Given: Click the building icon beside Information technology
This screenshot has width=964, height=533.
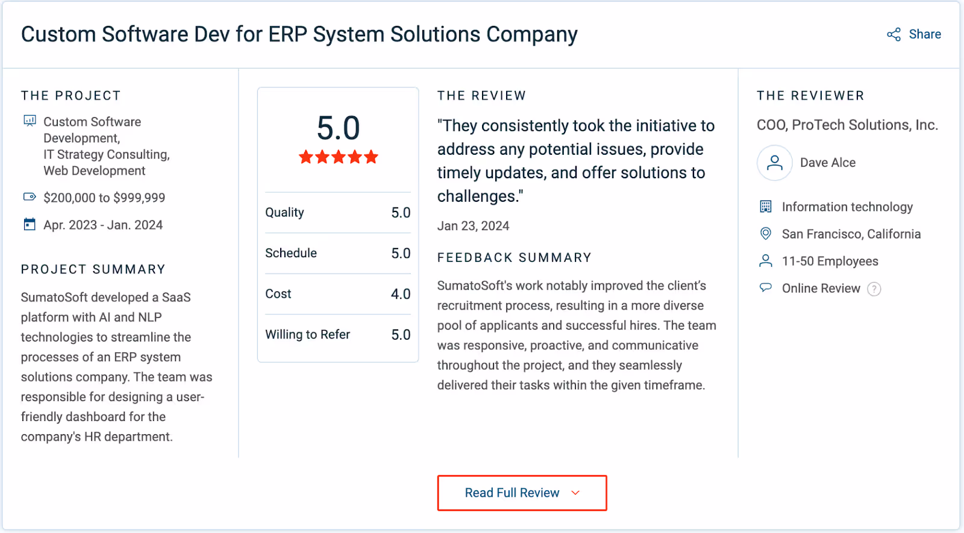Looking at the screenshot, I should (765, 207).
